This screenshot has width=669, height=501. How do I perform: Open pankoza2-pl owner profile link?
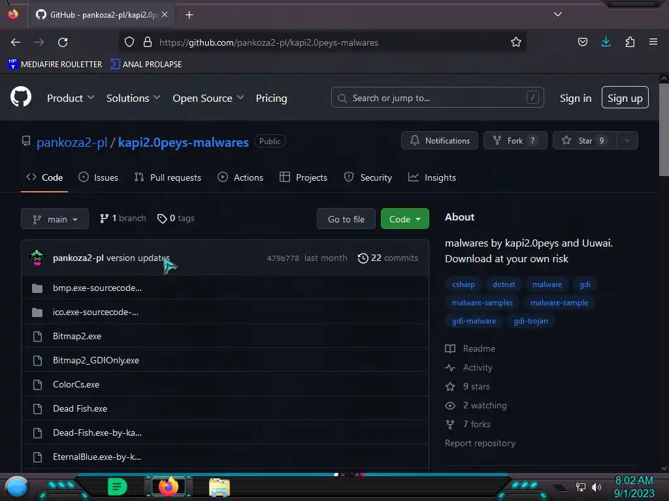click(72, 142)
